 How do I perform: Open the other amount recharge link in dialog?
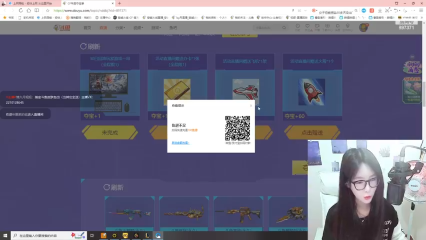(x=181, y=143)
